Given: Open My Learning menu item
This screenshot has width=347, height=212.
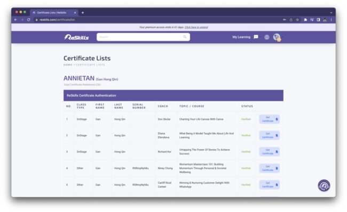Looking at the screenshot, I should [241, 37].
